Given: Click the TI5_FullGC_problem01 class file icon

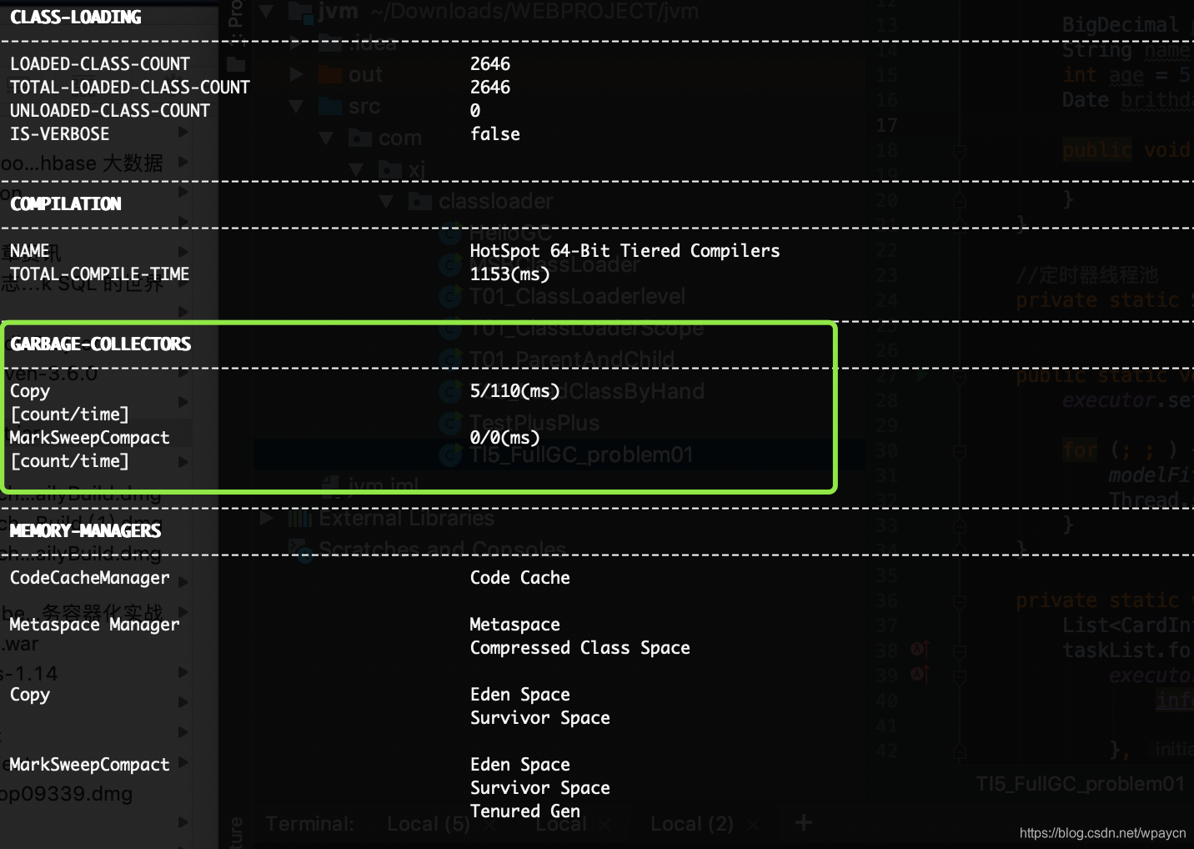Looking at the screenshot, I should (451, 455).
